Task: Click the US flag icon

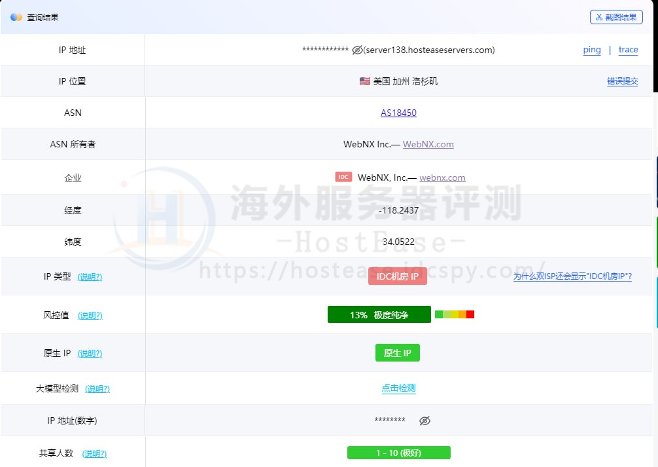Action: pyautogui.click(x=365, y=81)
